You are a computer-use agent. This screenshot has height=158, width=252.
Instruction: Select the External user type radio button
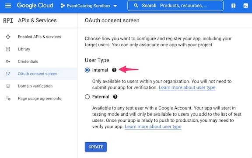(87, 97)
